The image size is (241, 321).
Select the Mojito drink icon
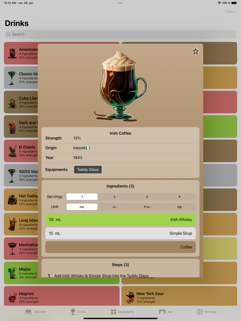[x=12, y=273]
